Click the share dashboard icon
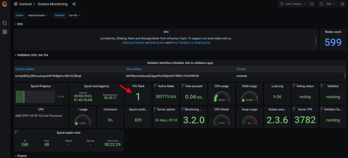Viewport: 348px width, 158px height. pyautogui.click(x=74, y=4)
